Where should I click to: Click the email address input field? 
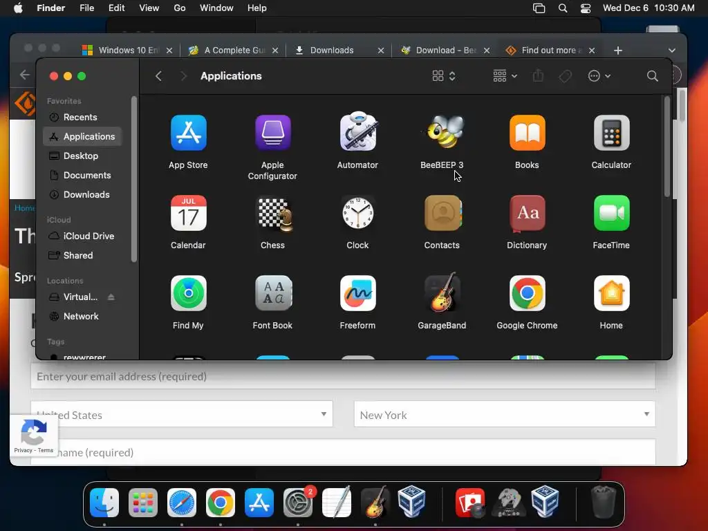343,377
